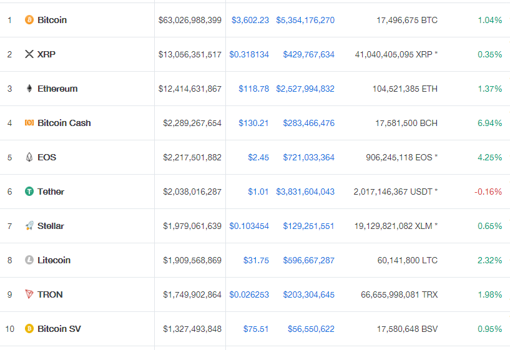Click TRON volume $203,304,645

point(308,294)
